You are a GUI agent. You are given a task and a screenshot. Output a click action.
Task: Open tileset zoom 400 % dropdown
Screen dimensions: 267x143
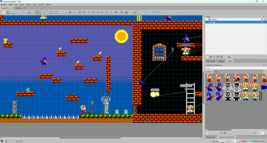click(x=265, y=133)
